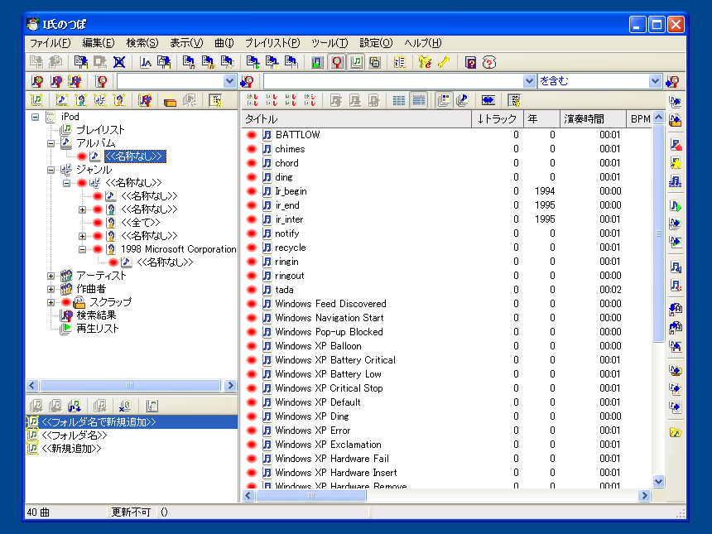The height and width of the screenshot is (534, 712).
Task: Click the track list vertical scrollbar thumb
Action: point(658,233)
